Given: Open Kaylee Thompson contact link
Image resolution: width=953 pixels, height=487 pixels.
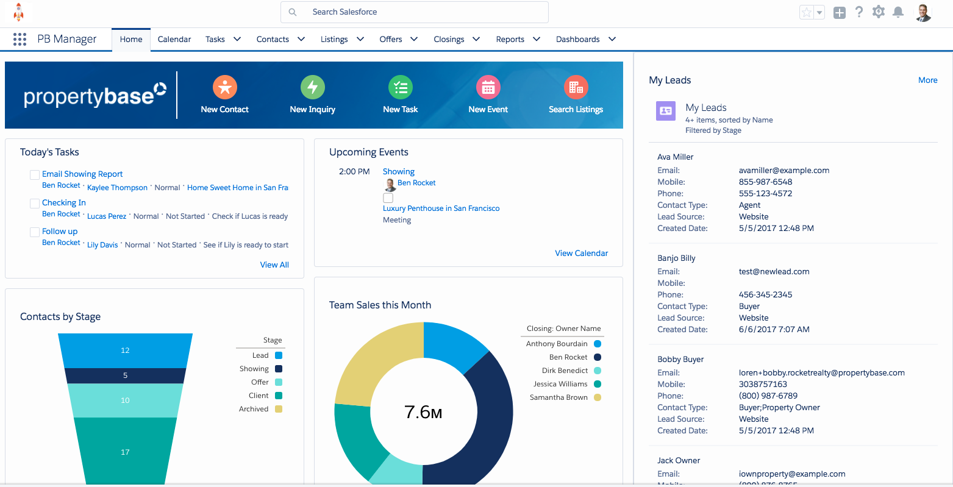Looking at the screenshot, I should pos(117,188).
